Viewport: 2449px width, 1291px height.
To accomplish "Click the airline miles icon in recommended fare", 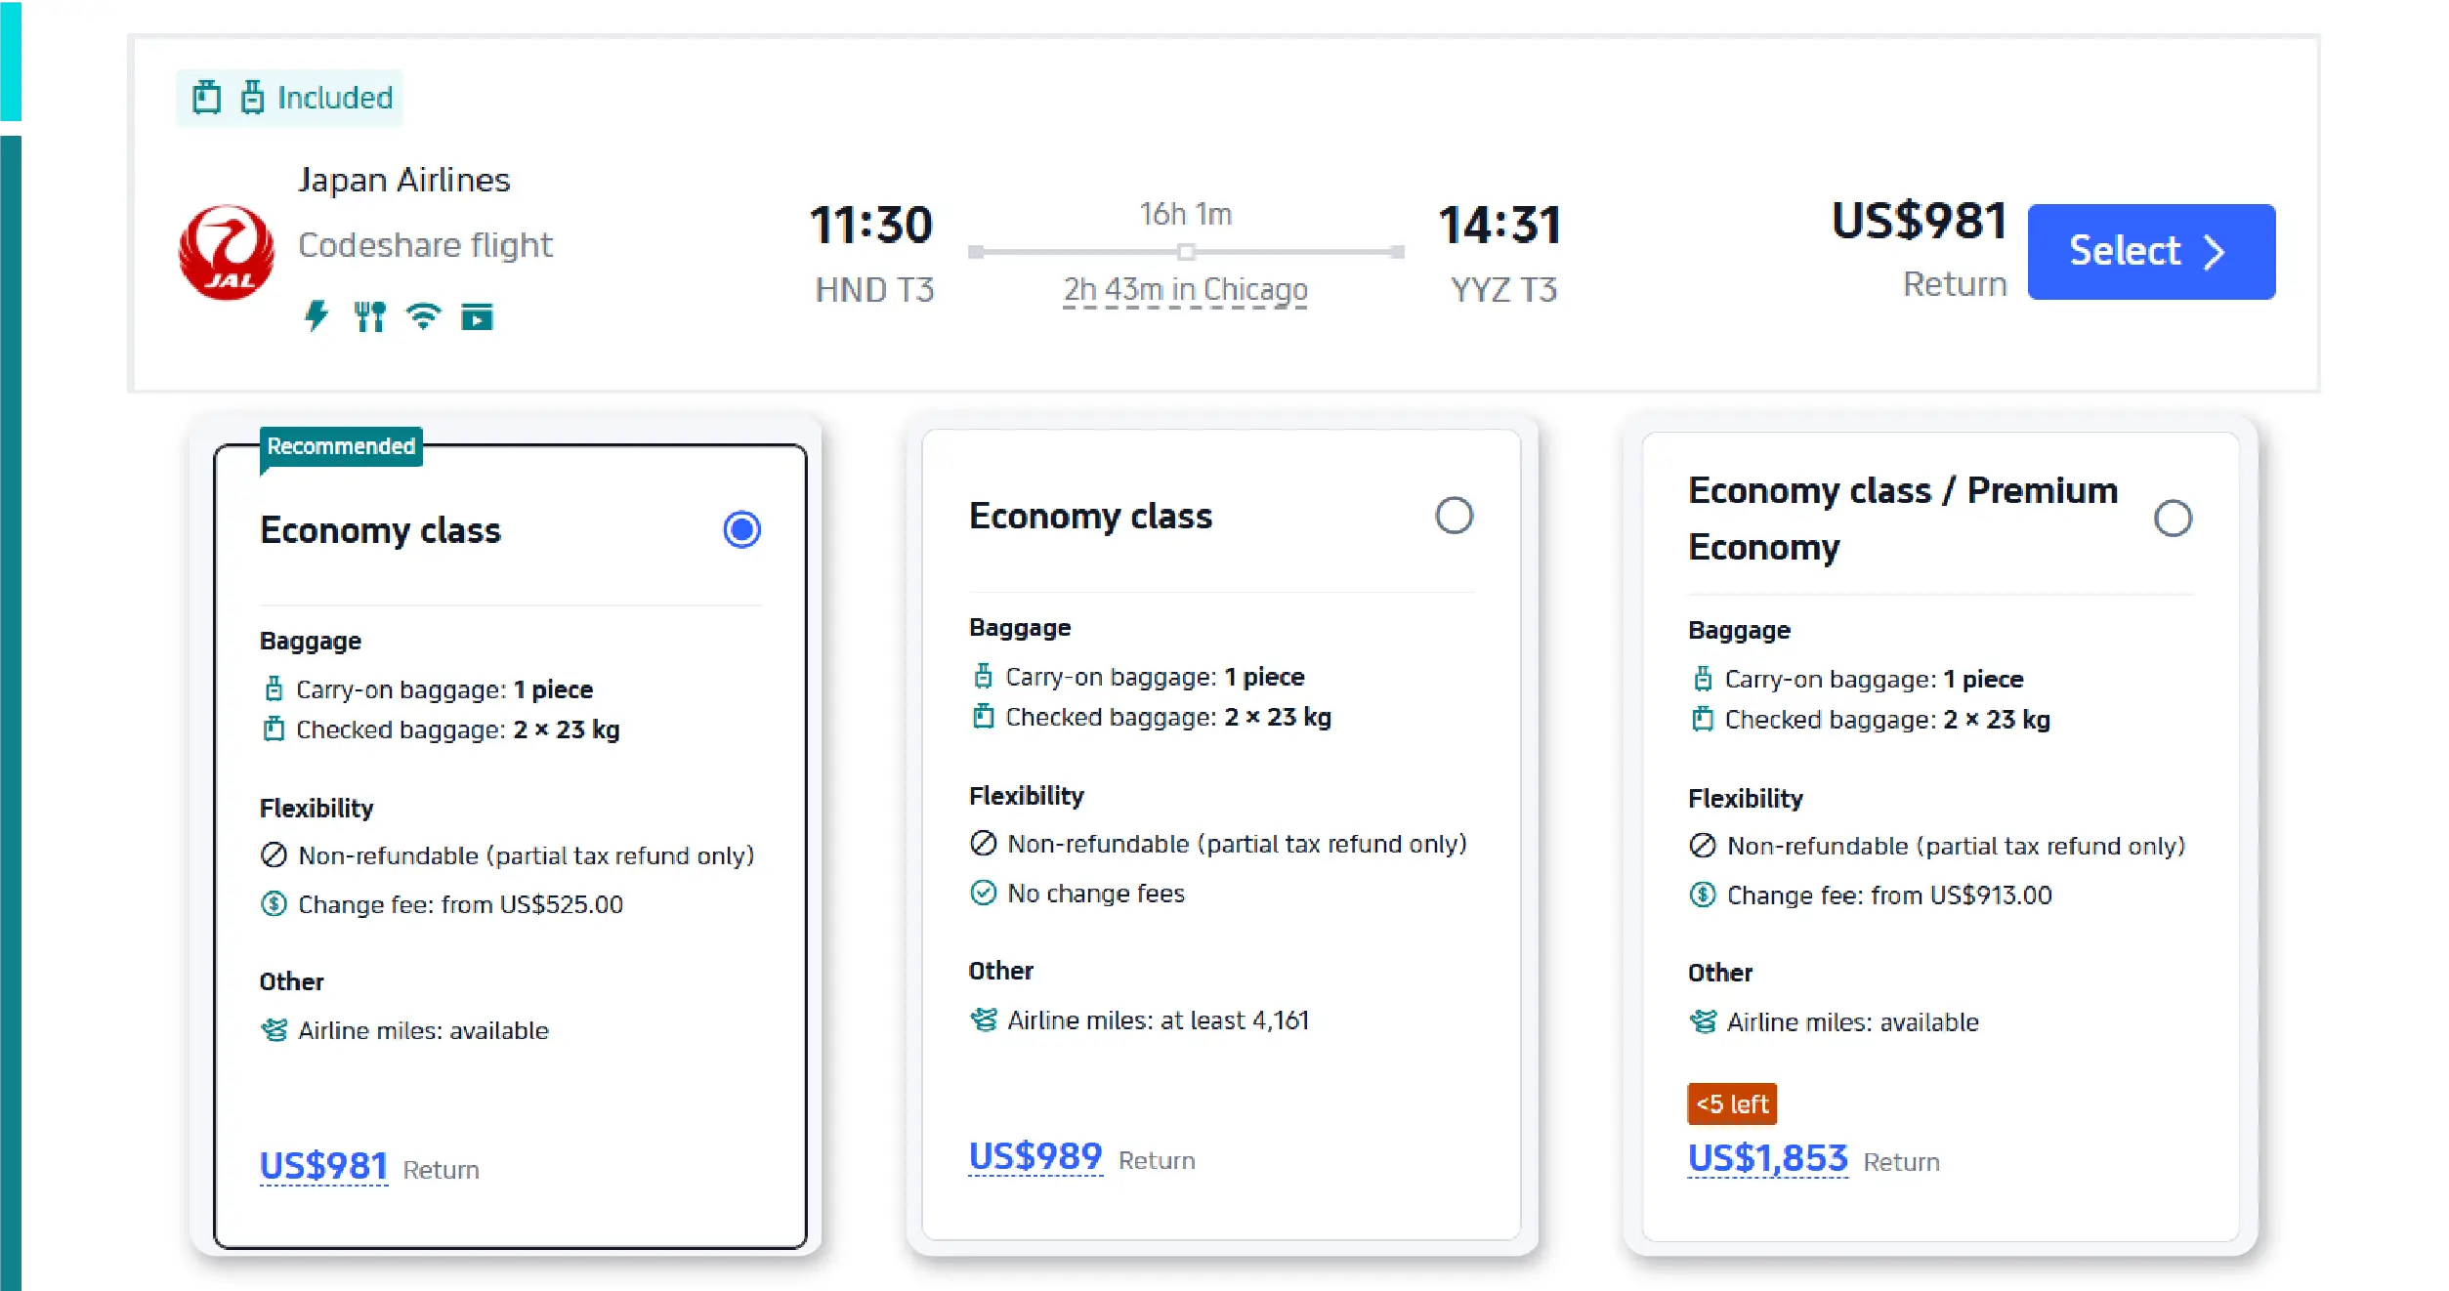I will [274, 1030].
